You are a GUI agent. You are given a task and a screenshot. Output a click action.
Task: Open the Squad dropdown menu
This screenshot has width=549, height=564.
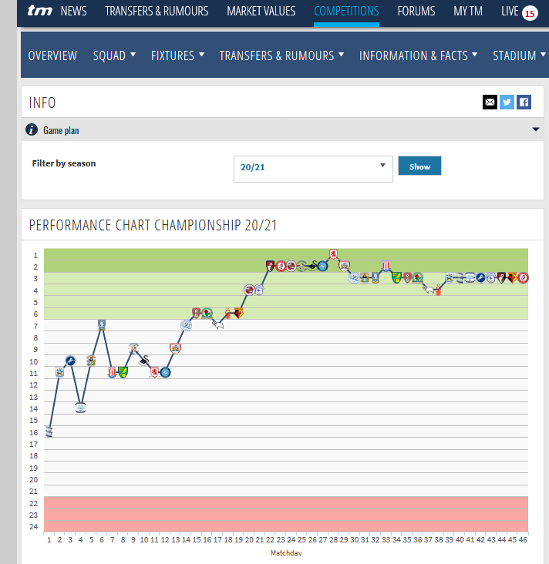click(x=114, y=55)
